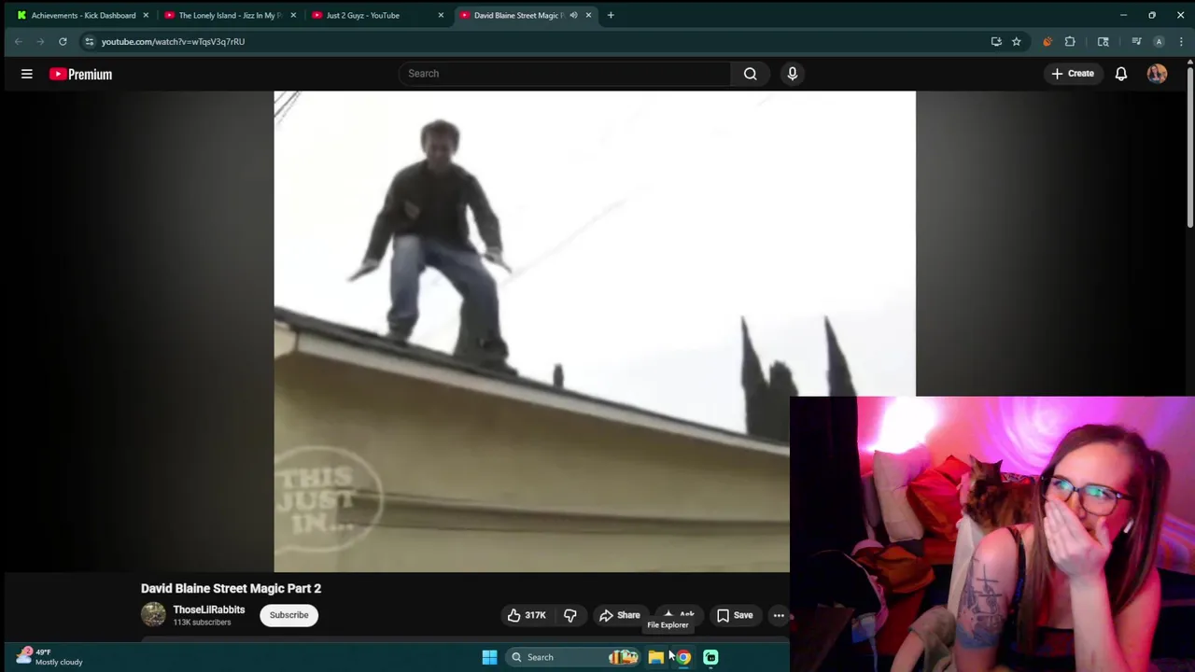The image size is (1195, 672).
Task: Click the Ask button under the video
Action: [680, 615]
